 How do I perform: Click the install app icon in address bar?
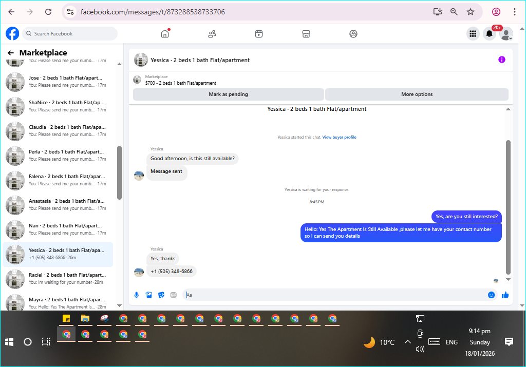tap(438, 12)
